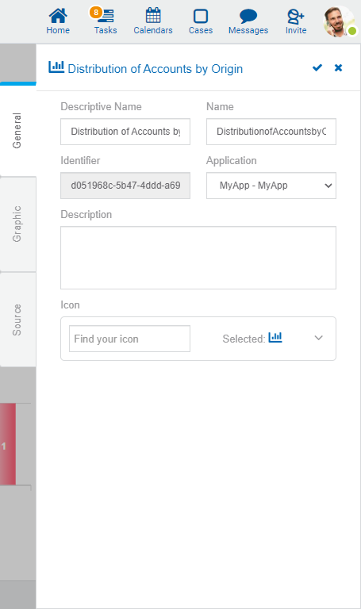Switch to the General tab
Image resolution: width=361 pixels, height=609 pixels.
pos(17,131)
